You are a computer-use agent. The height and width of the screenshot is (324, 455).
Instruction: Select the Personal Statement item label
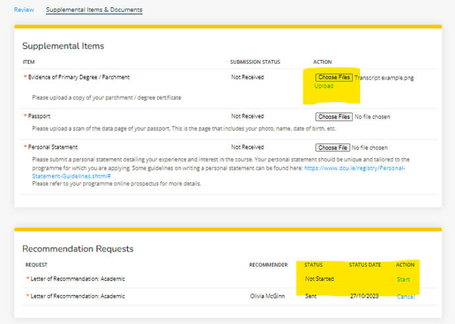(55, 148)
